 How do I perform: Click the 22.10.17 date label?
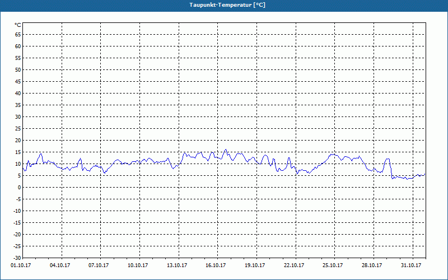tap(294, 265)
